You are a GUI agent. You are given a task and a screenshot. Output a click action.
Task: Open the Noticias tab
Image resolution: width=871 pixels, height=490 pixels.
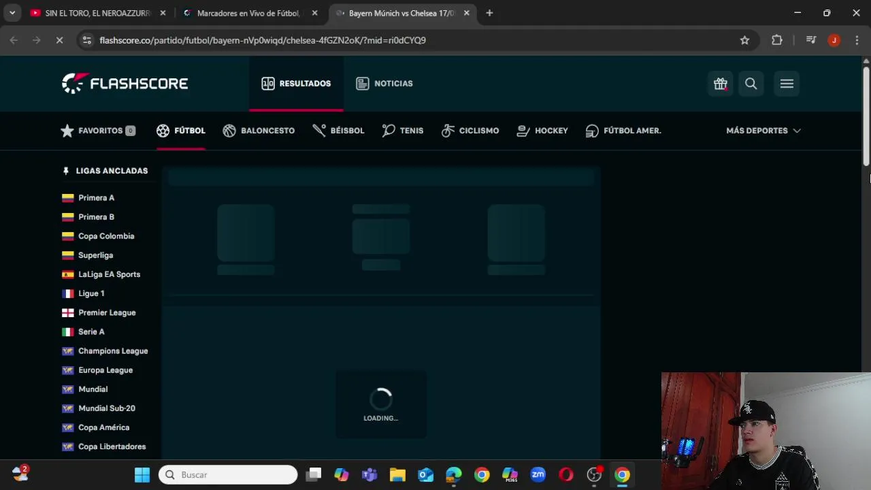click(x=384, y=83)
